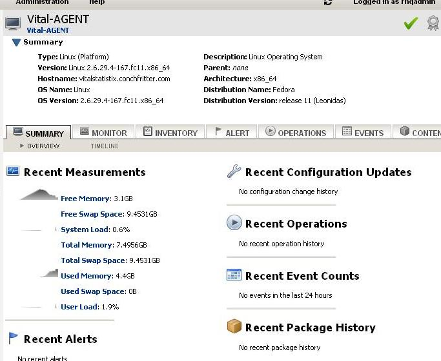Click the Used Memory sparkline graph

(x=49, y=273)
